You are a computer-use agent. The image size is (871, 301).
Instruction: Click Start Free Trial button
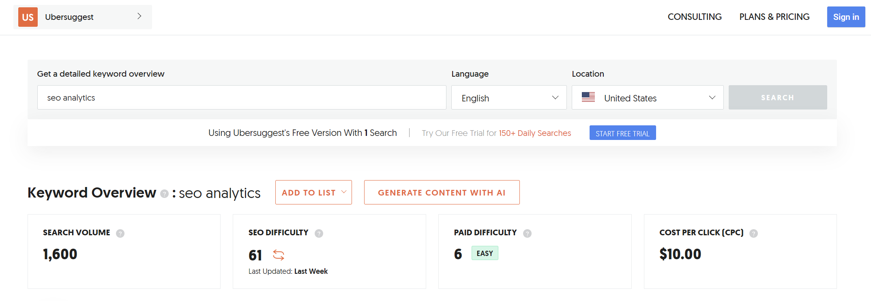tap(622, 133)
